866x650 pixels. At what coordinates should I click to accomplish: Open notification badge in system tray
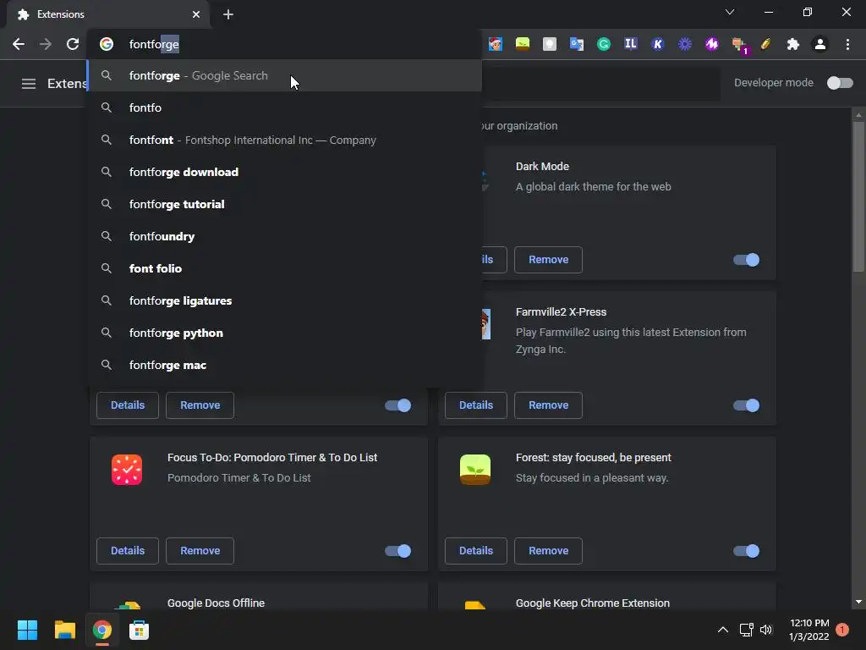(x=842, y=630)
